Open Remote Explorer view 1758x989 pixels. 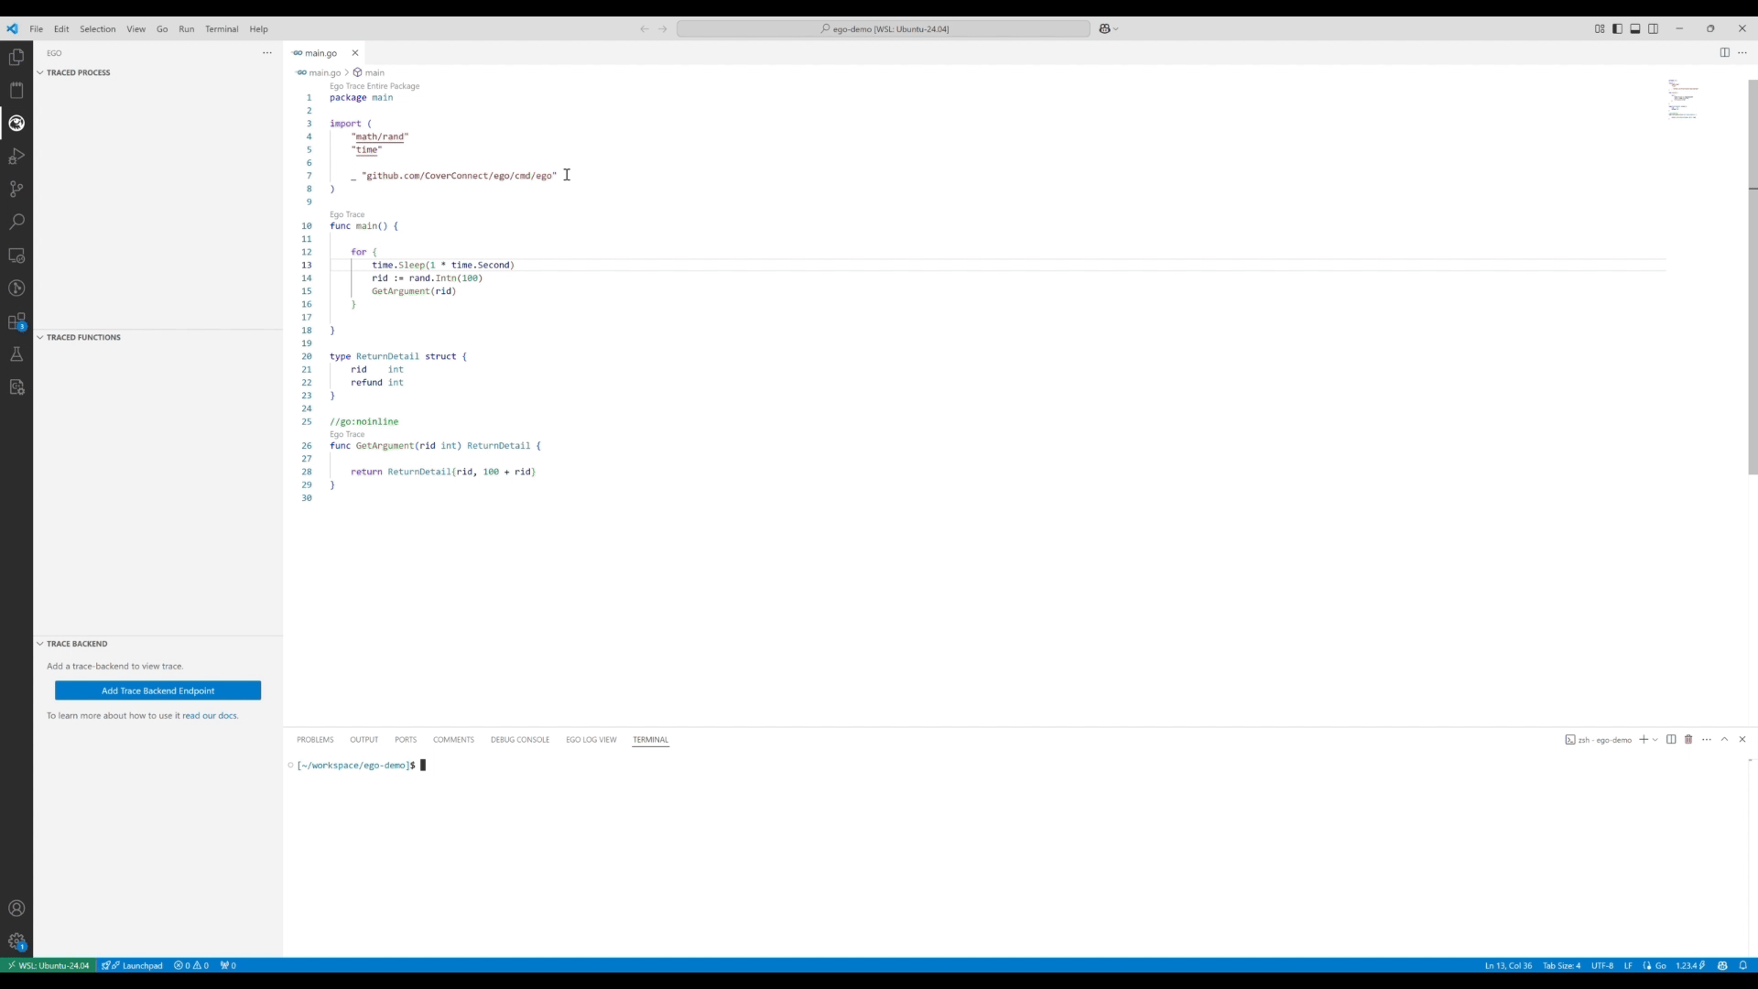tap(16, 255)
